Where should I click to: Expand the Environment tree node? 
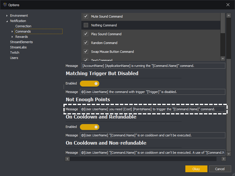tap(7, 16)
